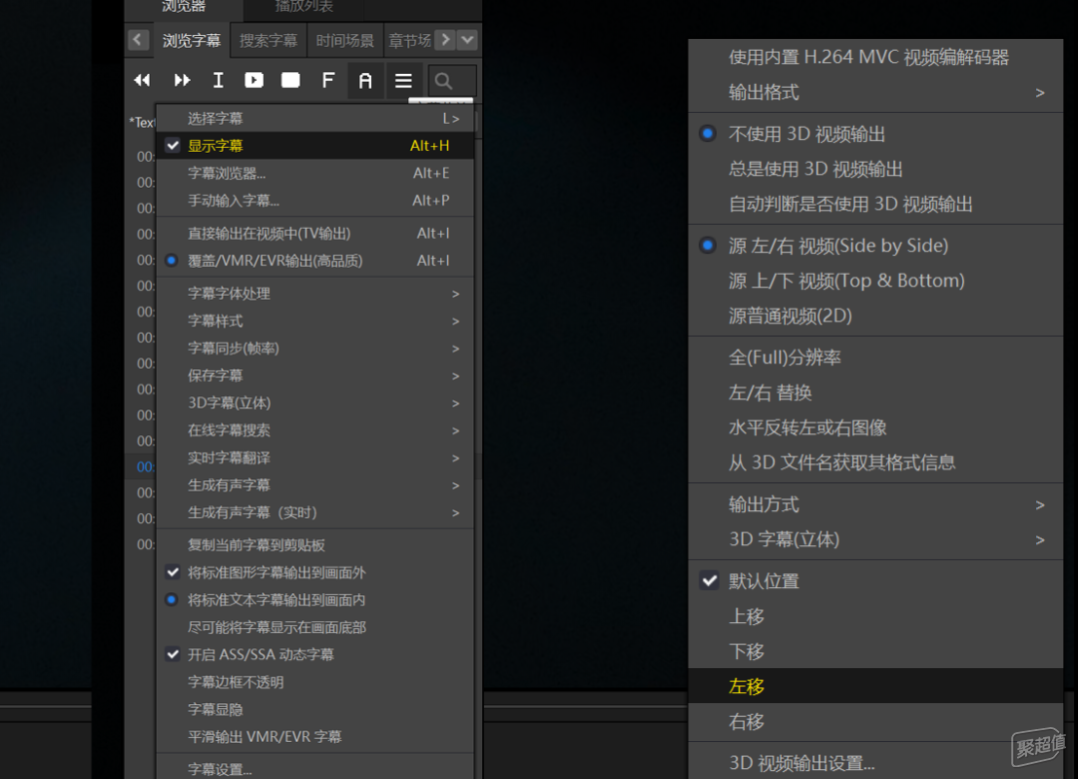Click the 'F' icon in subtitle toolbar
The width and height of the screenshot is (1078, 779).
point(327,80)
